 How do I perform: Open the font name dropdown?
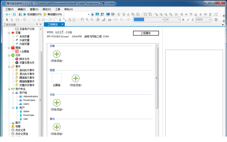[163, 20]
